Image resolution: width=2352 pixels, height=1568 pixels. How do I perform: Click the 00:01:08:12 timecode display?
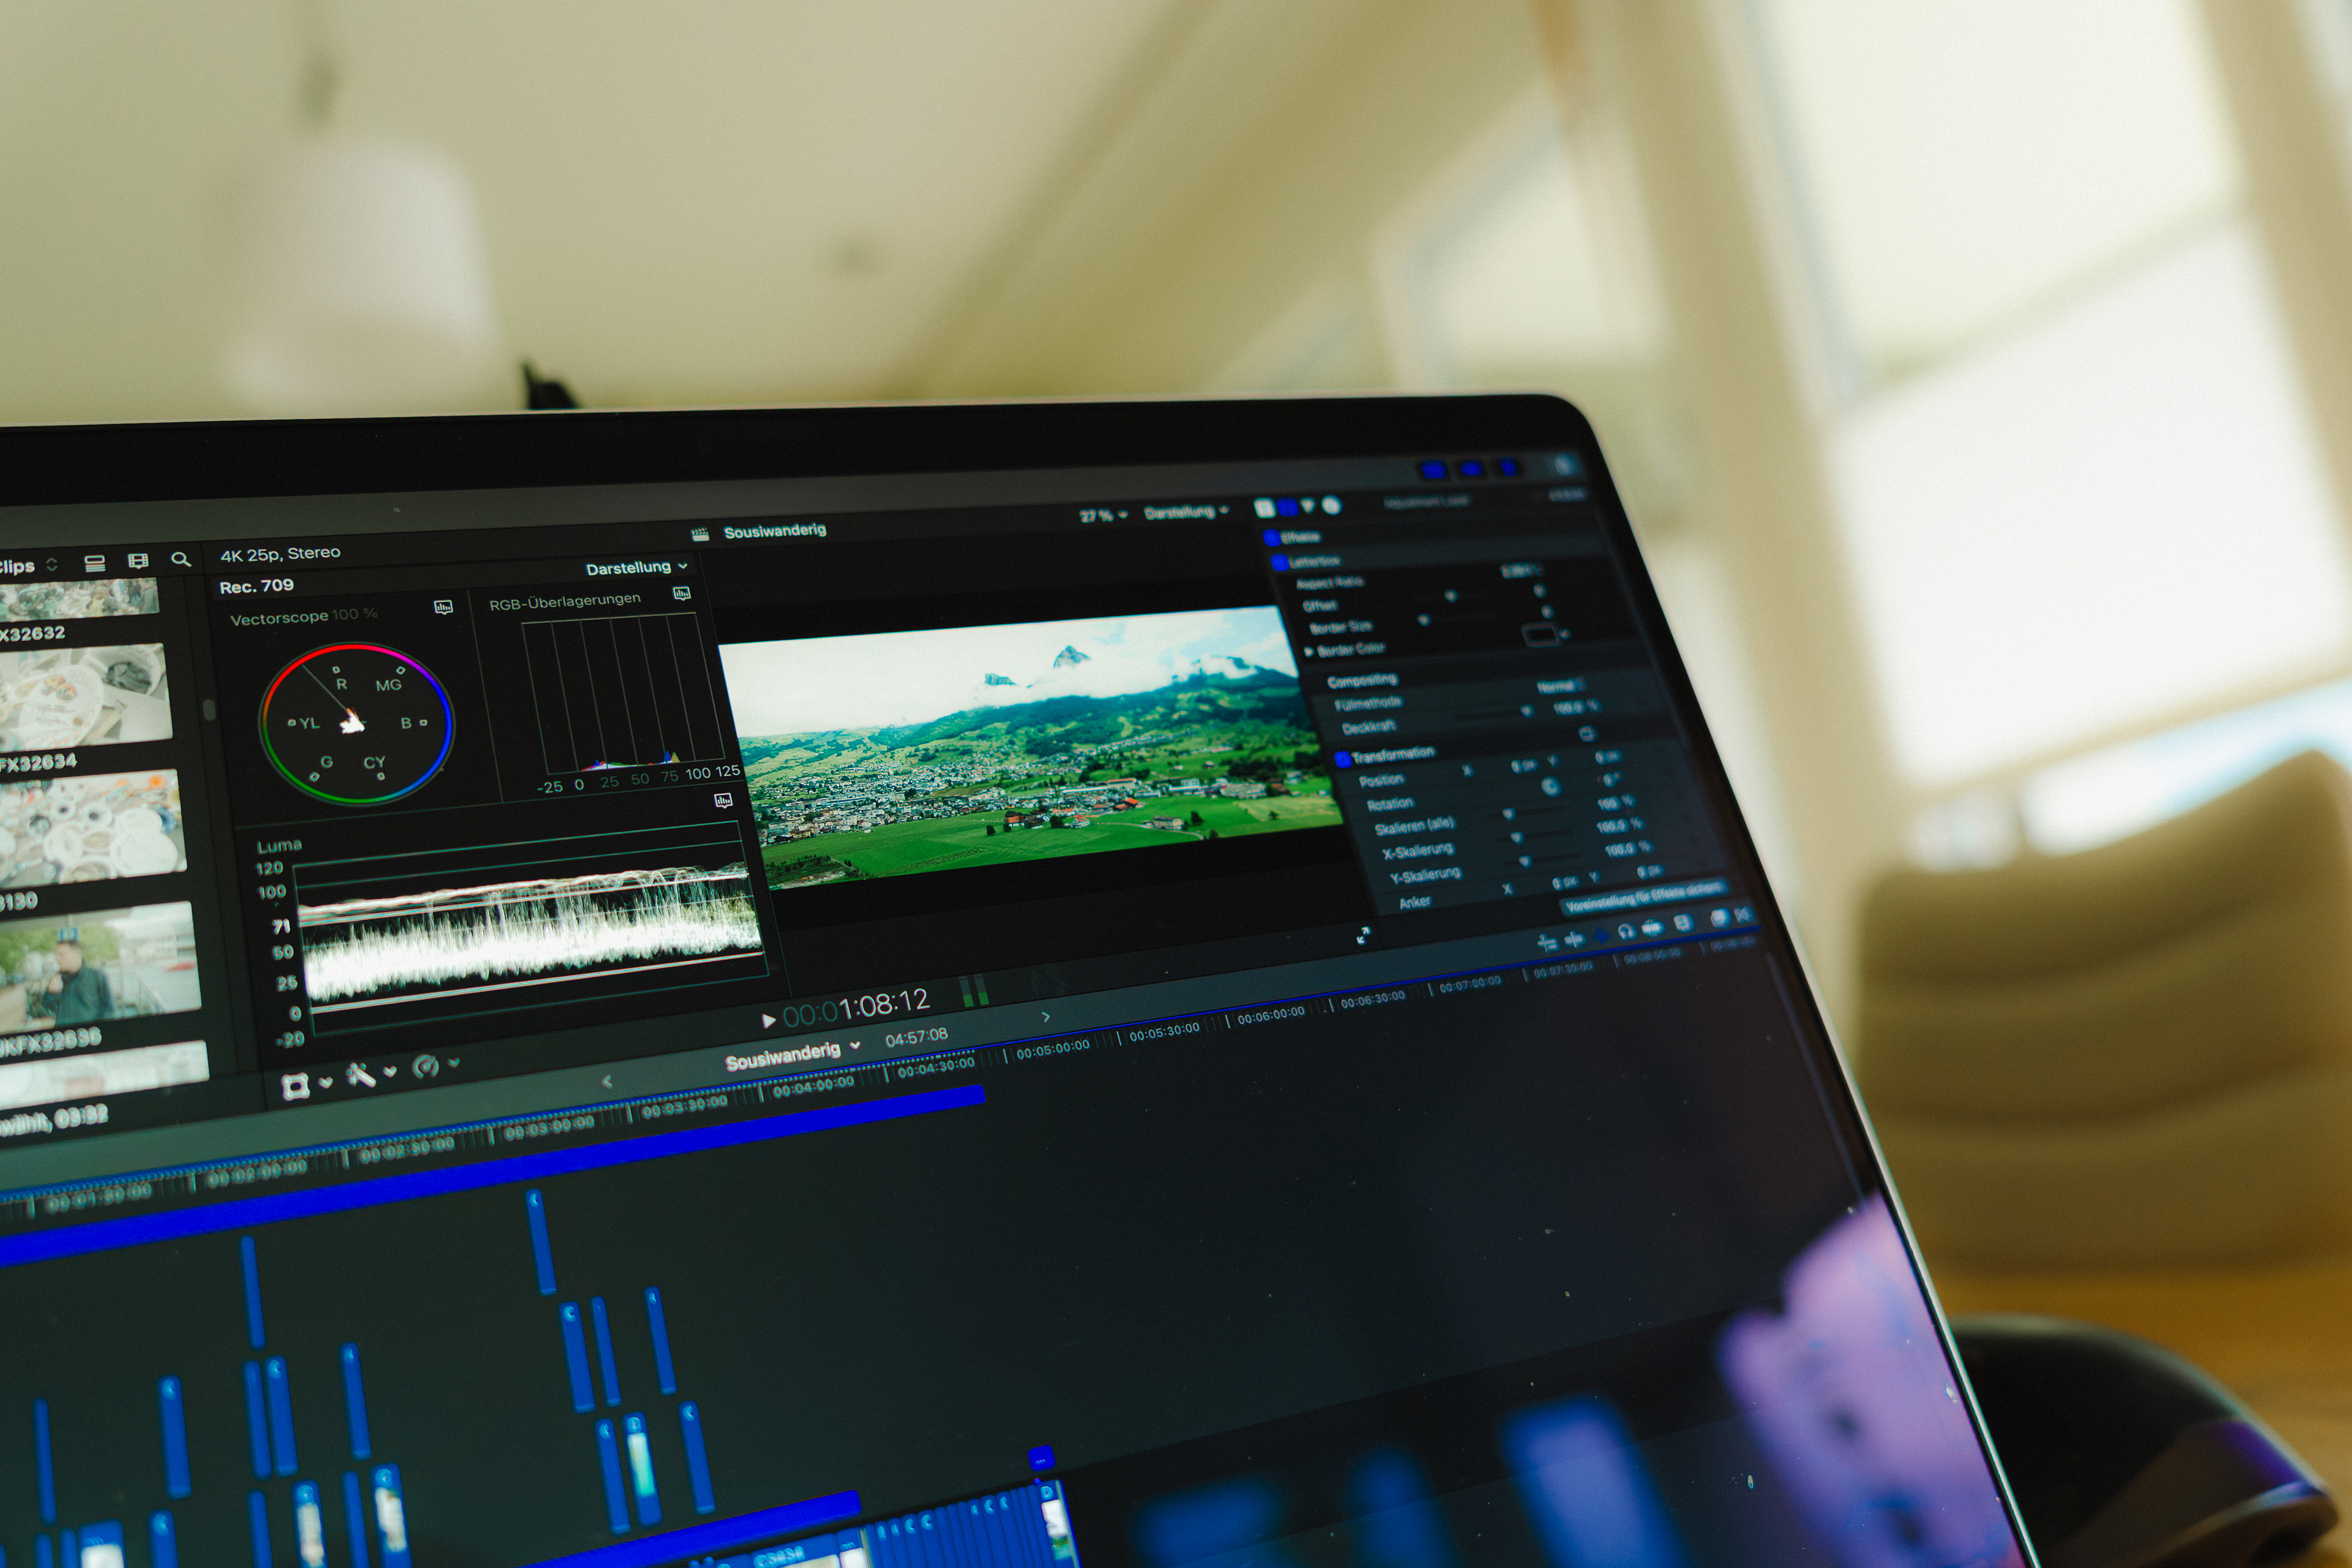856,1007
